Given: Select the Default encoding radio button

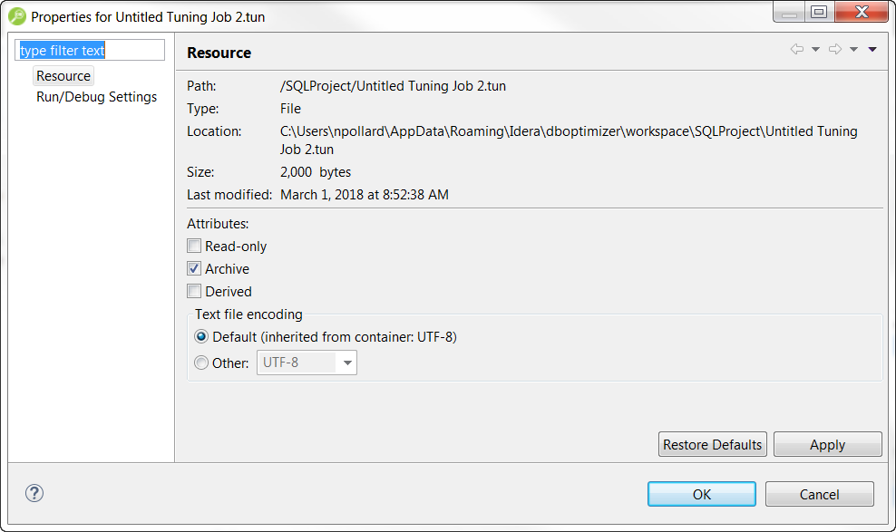Looking at the screenshot, I should pos(201,337).
